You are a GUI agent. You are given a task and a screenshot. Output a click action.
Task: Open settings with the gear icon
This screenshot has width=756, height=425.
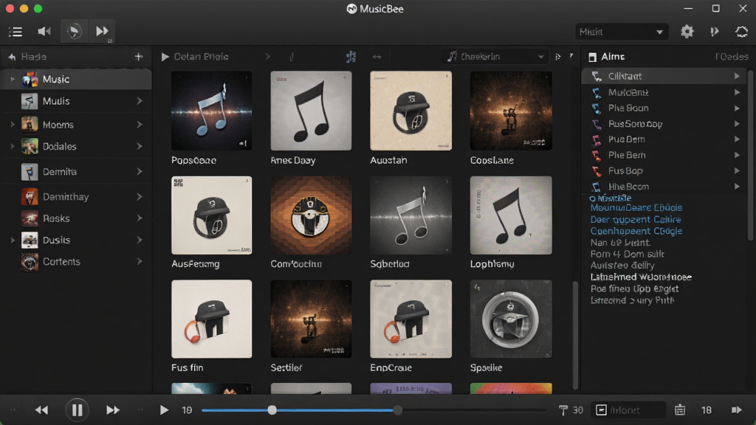pos(687,32)
